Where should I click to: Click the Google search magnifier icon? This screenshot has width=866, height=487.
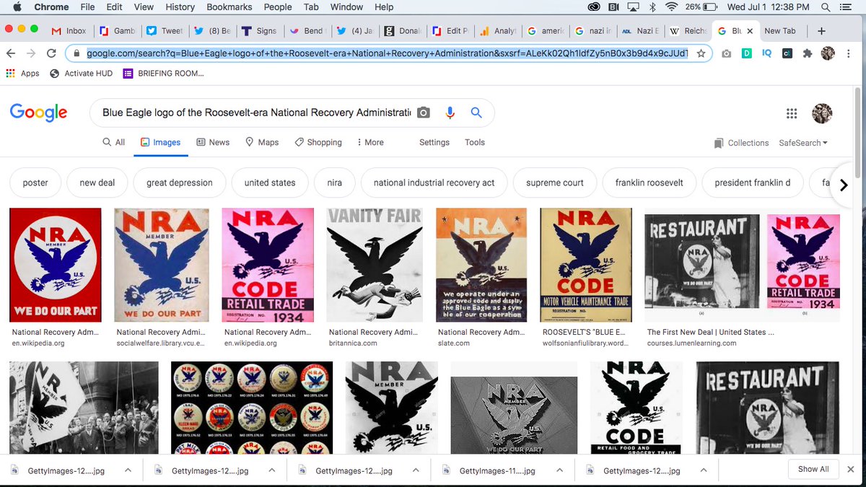click(476, 113)
